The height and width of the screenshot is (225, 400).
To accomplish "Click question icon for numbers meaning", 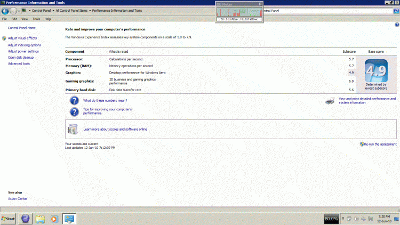I will click(74, 101).
